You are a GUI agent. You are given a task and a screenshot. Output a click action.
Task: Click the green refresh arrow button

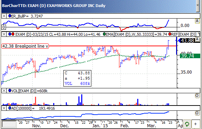187,124
